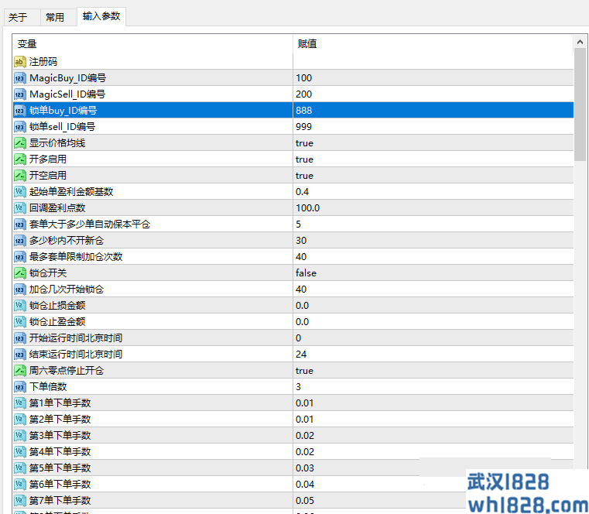The height and width of the screenshot is (514, 589).
Task: Open the 锁仓开关 false value dropdown
Action: 306,272
